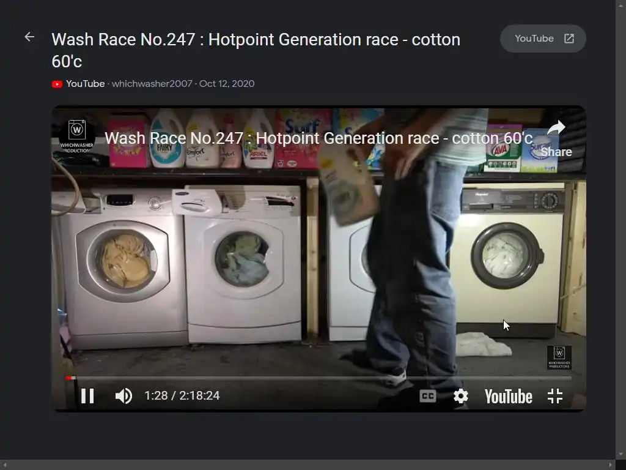The height and width of the screenshot is (470, 626).
Task: Go back with the left arrow
Action: point(29,37)
